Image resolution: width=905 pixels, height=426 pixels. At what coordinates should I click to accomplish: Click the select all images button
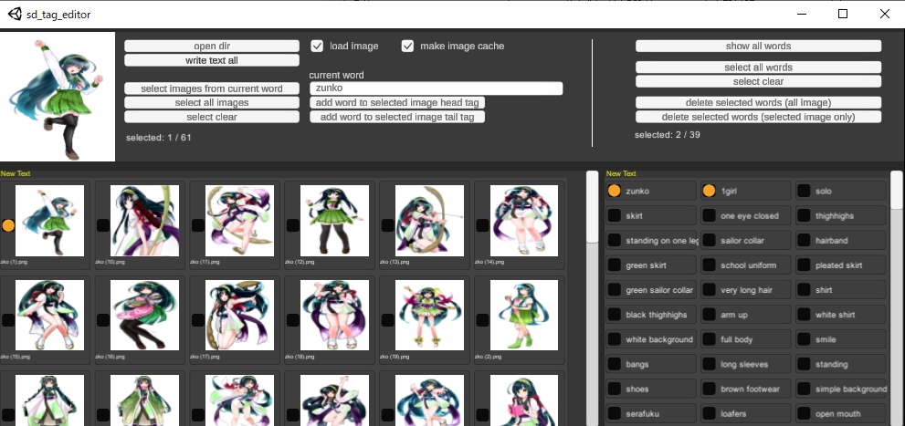pyautogui.click(x=212, y=102)
